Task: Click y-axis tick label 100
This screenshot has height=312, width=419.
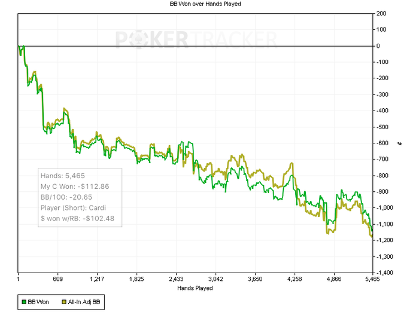Action: click(x=381, y=30)
